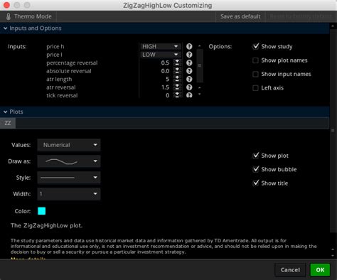Click the inputs list scrollbar thumb

200,65
